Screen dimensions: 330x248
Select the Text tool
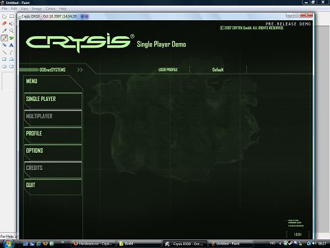[11, 45]
